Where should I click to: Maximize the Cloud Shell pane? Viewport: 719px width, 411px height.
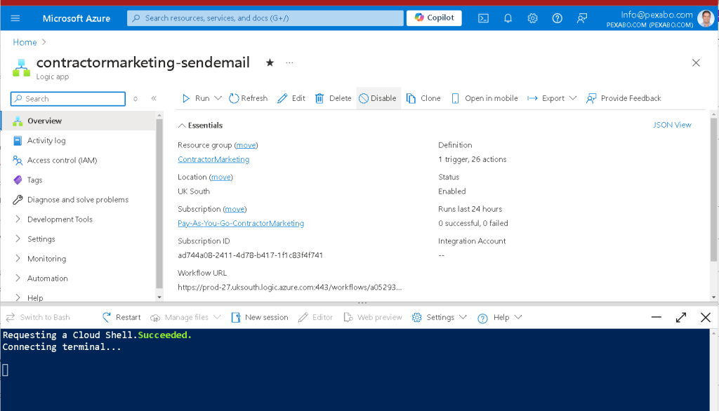coord(681,317)
